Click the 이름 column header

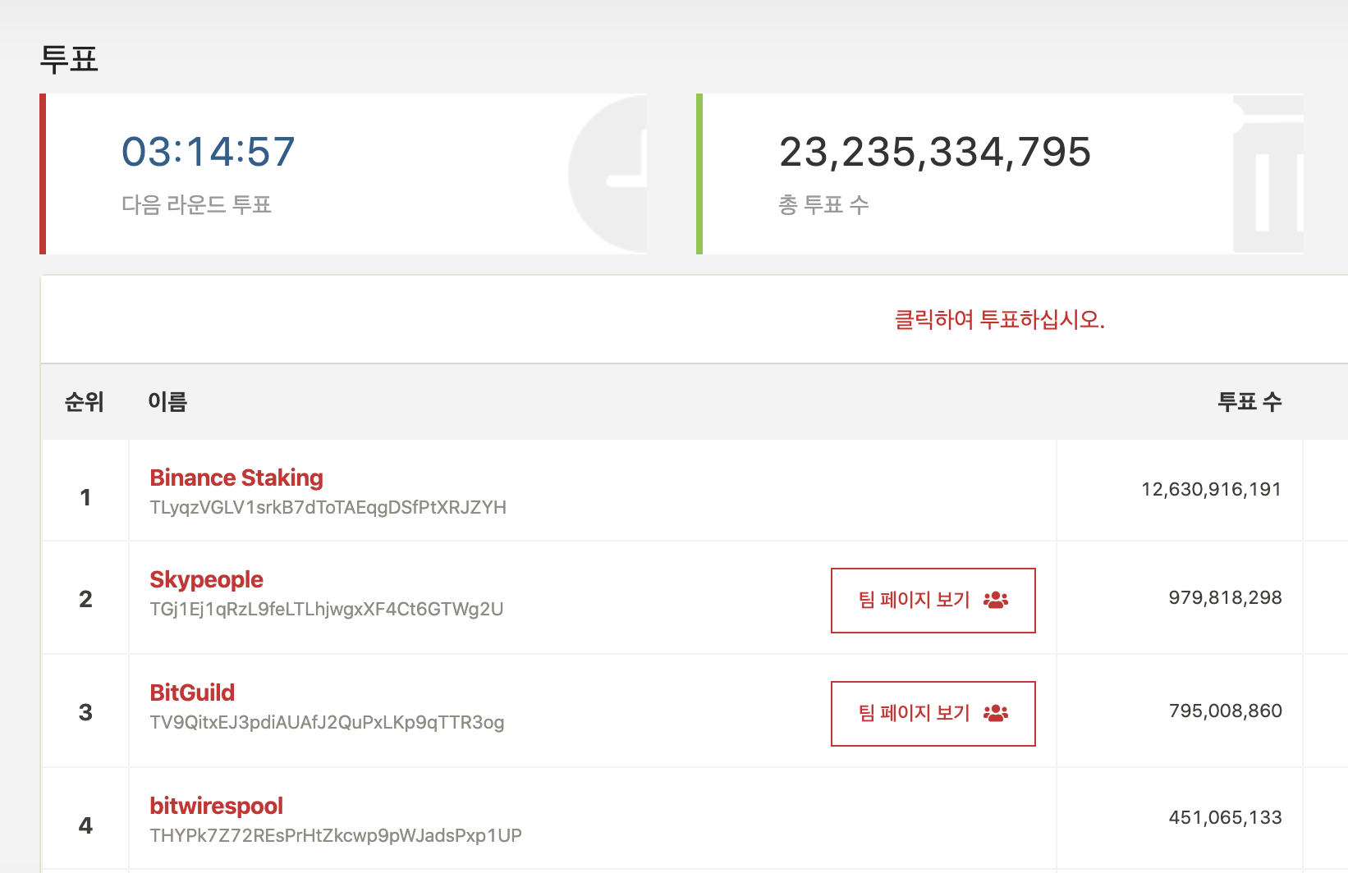coord(167,402)
